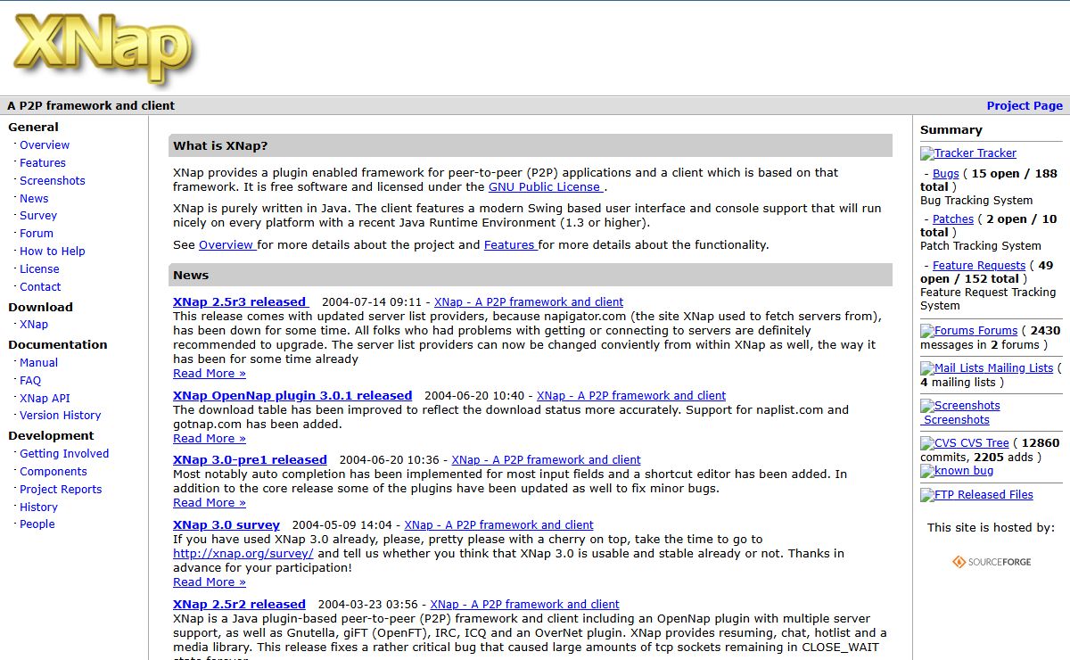
Task: Read More about OpenNap plugin 3.0.1
Action: (x=210, y=439)
